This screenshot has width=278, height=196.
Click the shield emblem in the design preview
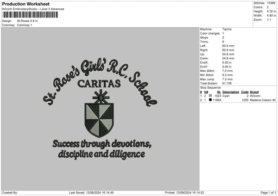99,120
